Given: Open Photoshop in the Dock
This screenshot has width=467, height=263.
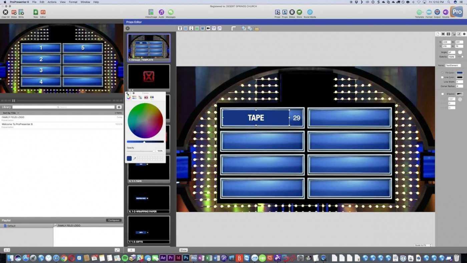Looking at the screenshot, I should [186, 258].
